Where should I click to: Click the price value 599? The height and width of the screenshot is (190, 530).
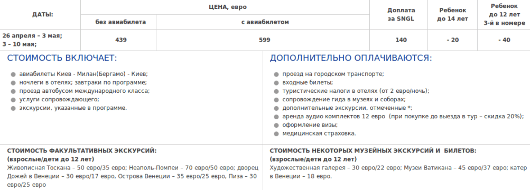coord(265,40)
